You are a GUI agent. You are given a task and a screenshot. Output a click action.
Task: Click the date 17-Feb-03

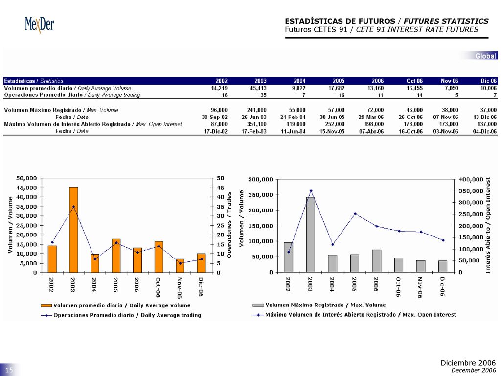point(254,131)
